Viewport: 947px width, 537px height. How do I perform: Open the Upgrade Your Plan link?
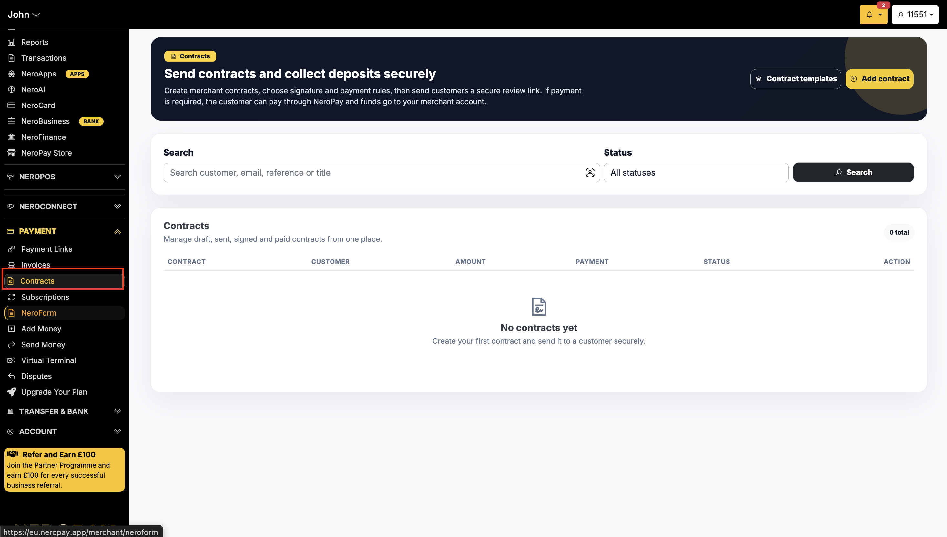pyautogui.click(x=54, y=392)
